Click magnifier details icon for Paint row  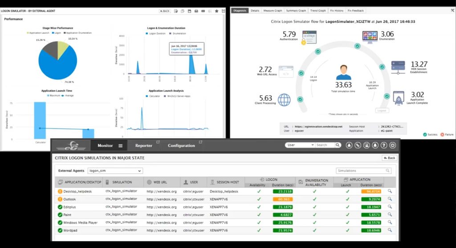click(x=390, y=215)
